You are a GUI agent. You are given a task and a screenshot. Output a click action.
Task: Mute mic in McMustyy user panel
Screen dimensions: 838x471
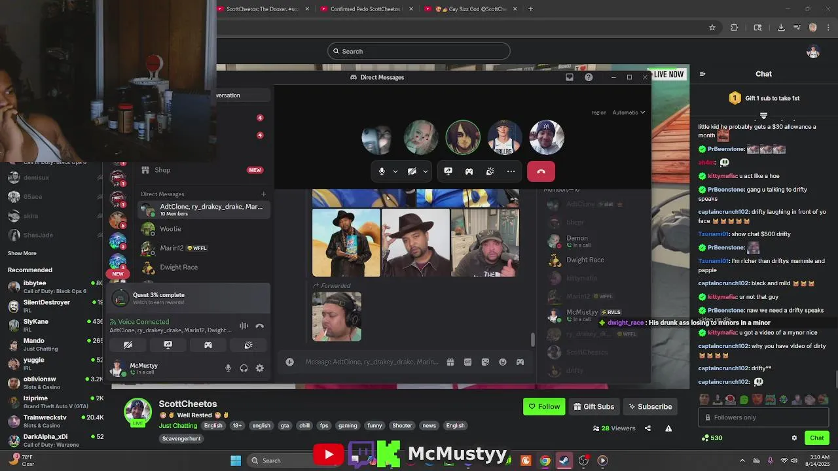coord(228,368)
